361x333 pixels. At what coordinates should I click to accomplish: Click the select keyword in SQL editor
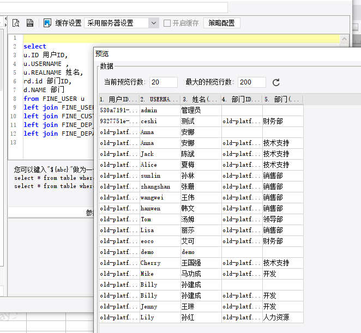coord(35,46)
